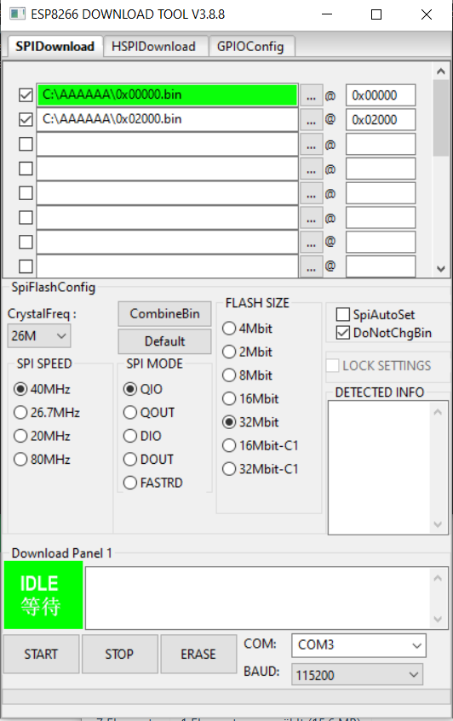Open browse button of third empty file row
The image size is (453, 721).
pos(312,193)
